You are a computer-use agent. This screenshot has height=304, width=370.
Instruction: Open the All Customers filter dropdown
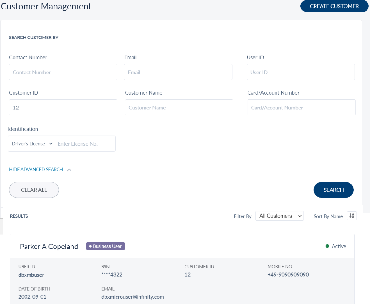[279, 216]
